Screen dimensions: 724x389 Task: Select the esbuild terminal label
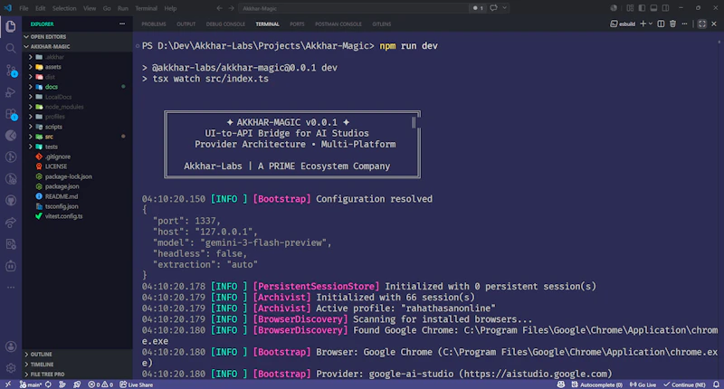623,24
